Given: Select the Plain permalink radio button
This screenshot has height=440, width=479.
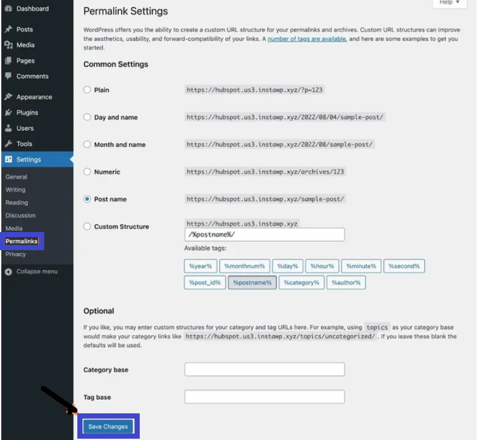Looking at the screenshot, I should pyautogui.click(x=87, y=90).
